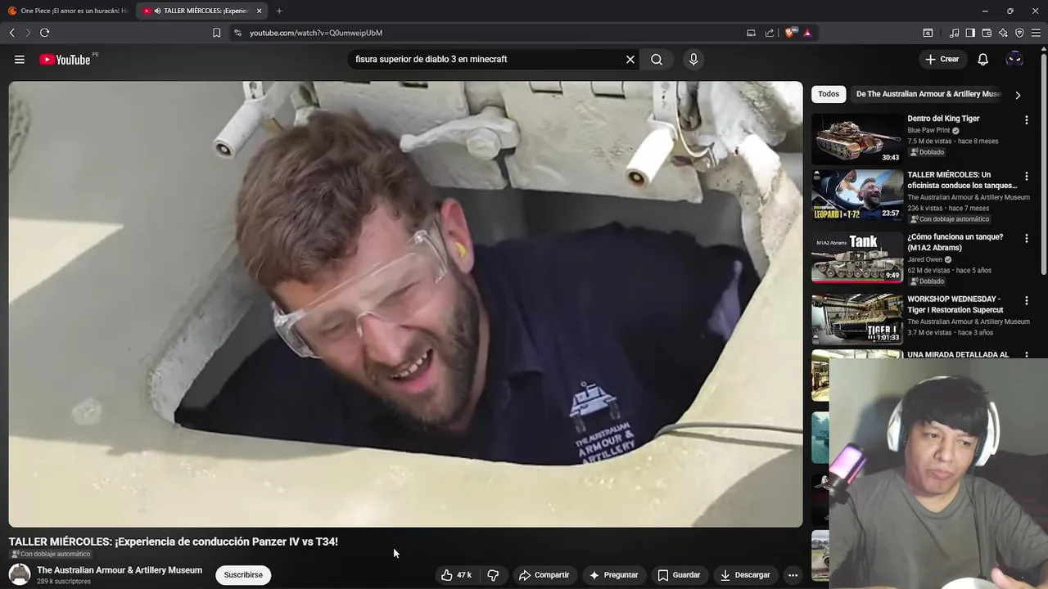The width and height of the screenshot is (1048, 589).
Task: Start voice search with the microphone
Action: (693, 59)
